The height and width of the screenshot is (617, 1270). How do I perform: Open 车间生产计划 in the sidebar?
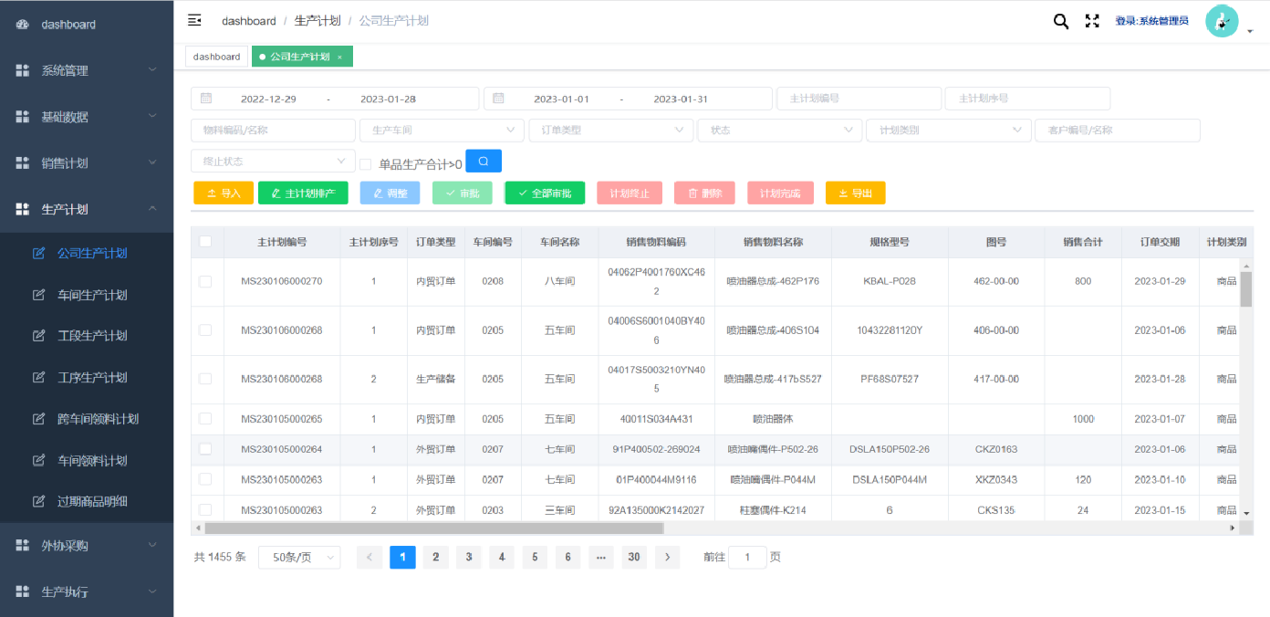[x=92, y=295]
